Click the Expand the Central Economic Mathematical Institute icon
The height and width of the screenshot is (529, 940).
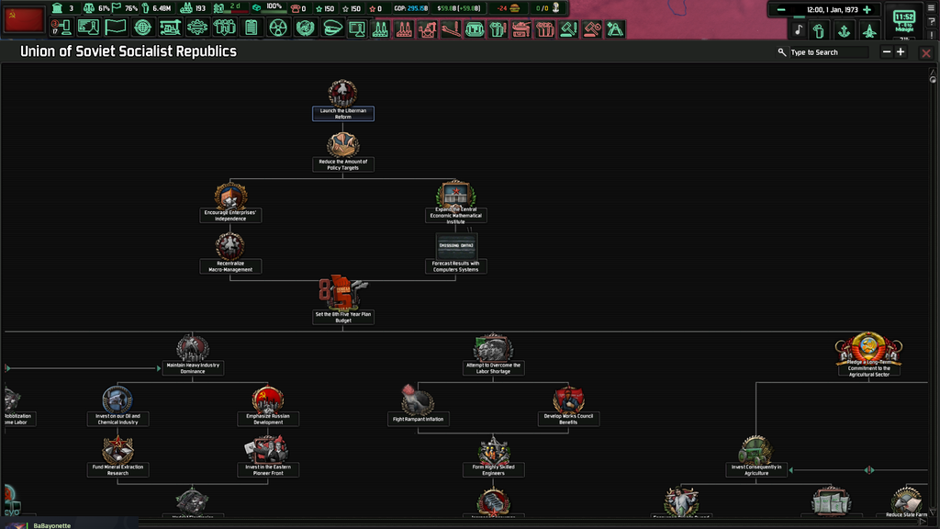[x=455, y=195]
